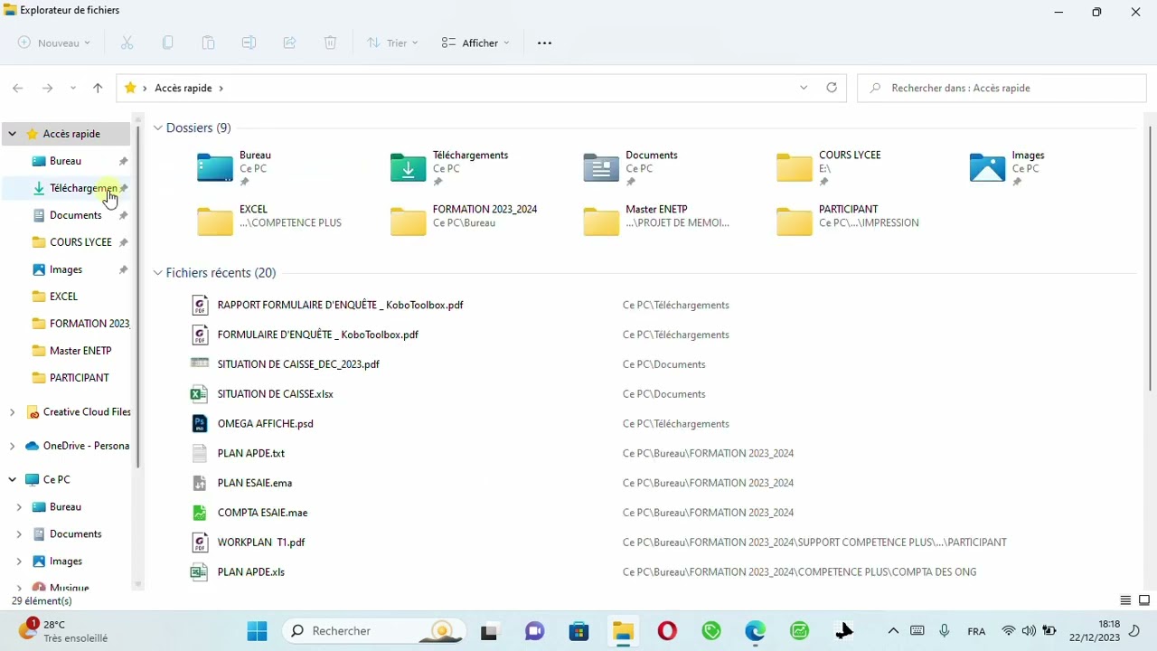Collapse Accès rapide in navigation pane

pos(12,134)
